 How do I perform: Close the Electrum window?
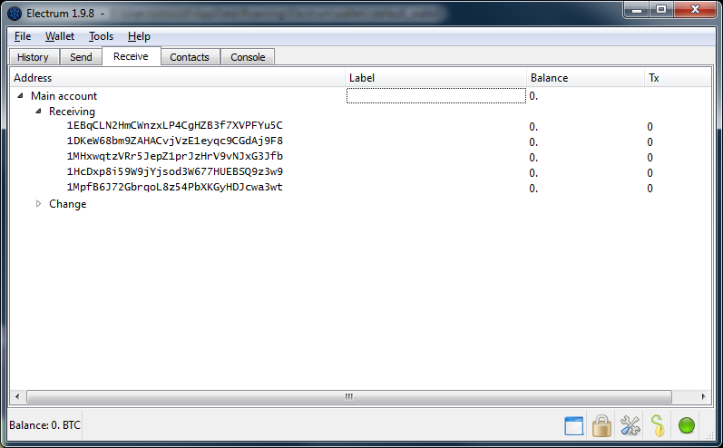click(696, 10)
